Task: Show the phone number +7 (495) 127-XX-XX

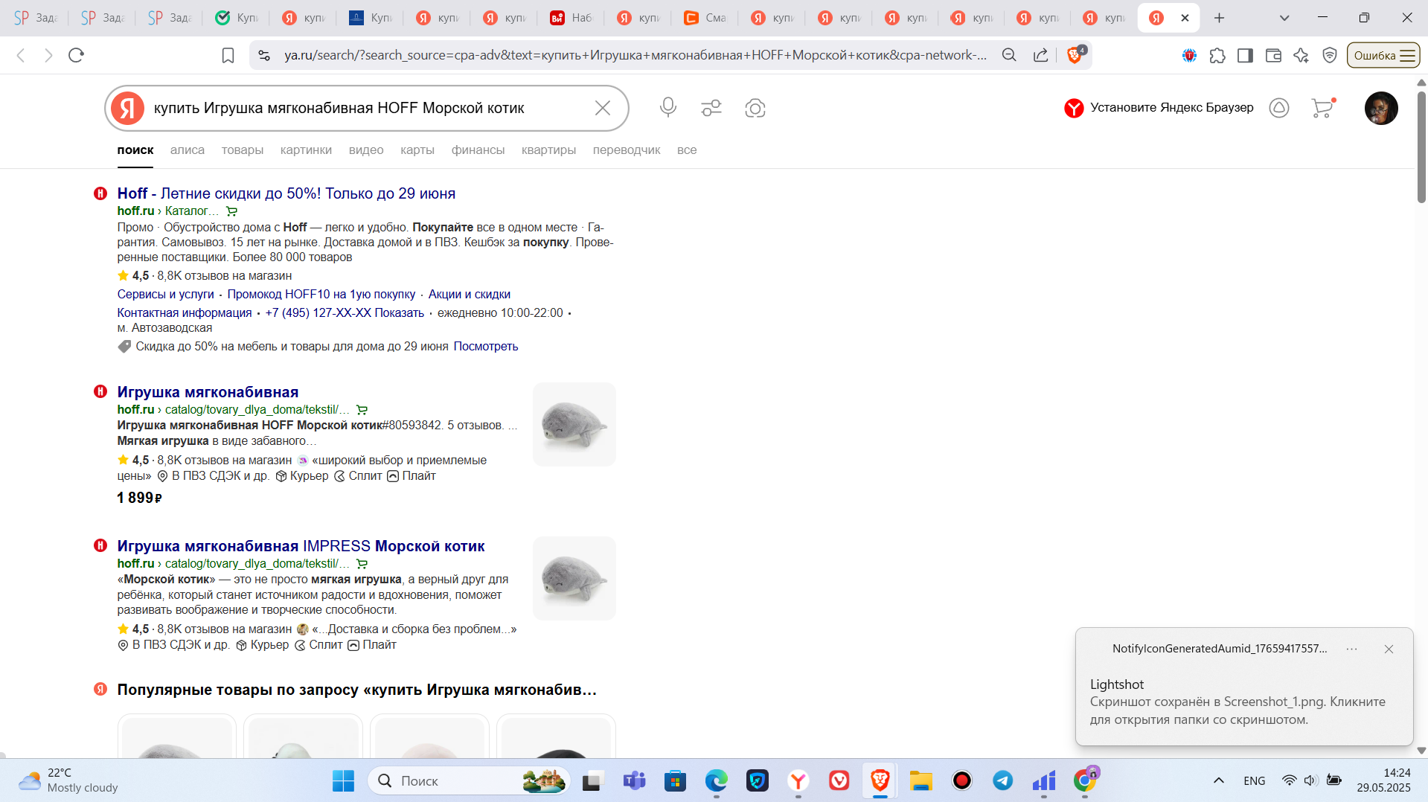Action: 345,312
